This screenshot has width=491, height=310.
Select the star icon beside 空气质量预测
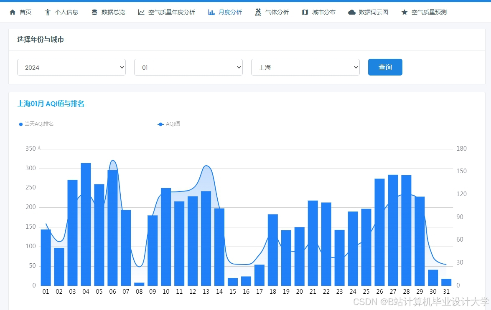404,12
